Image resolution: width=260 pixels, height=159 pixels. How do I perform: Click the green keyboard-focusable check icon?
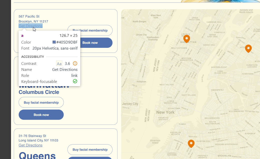[75, 81]
